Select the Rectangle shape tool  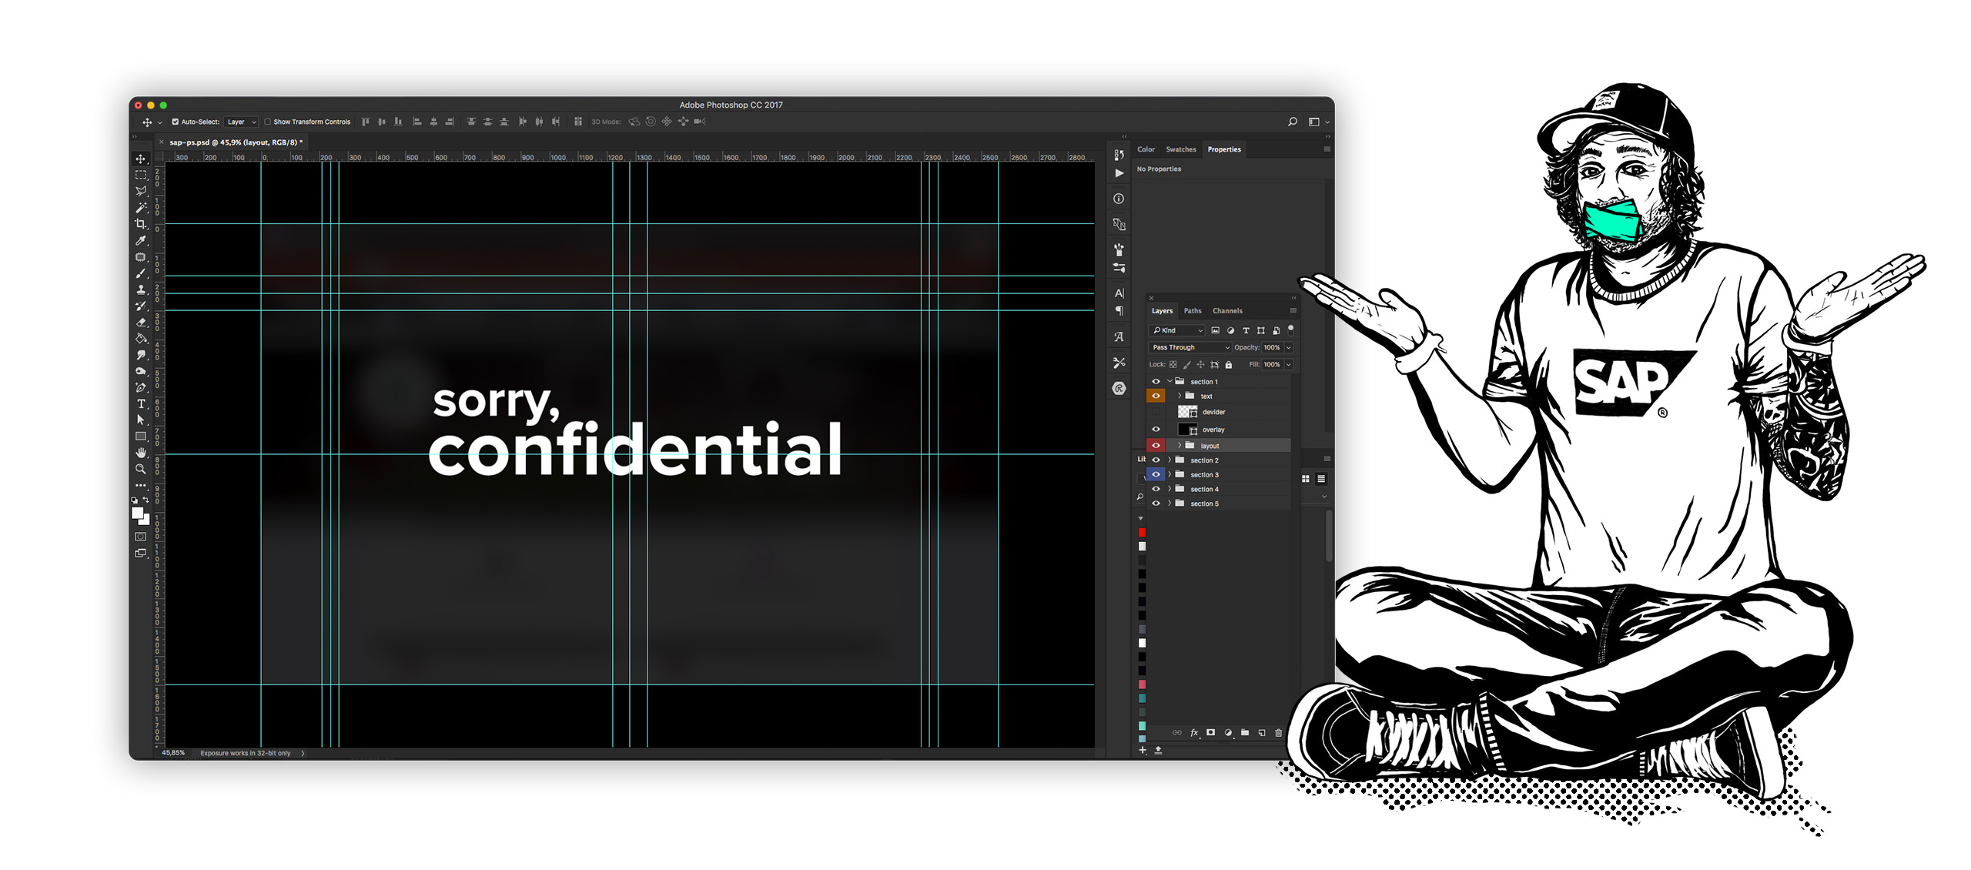[x=141, y=437]
